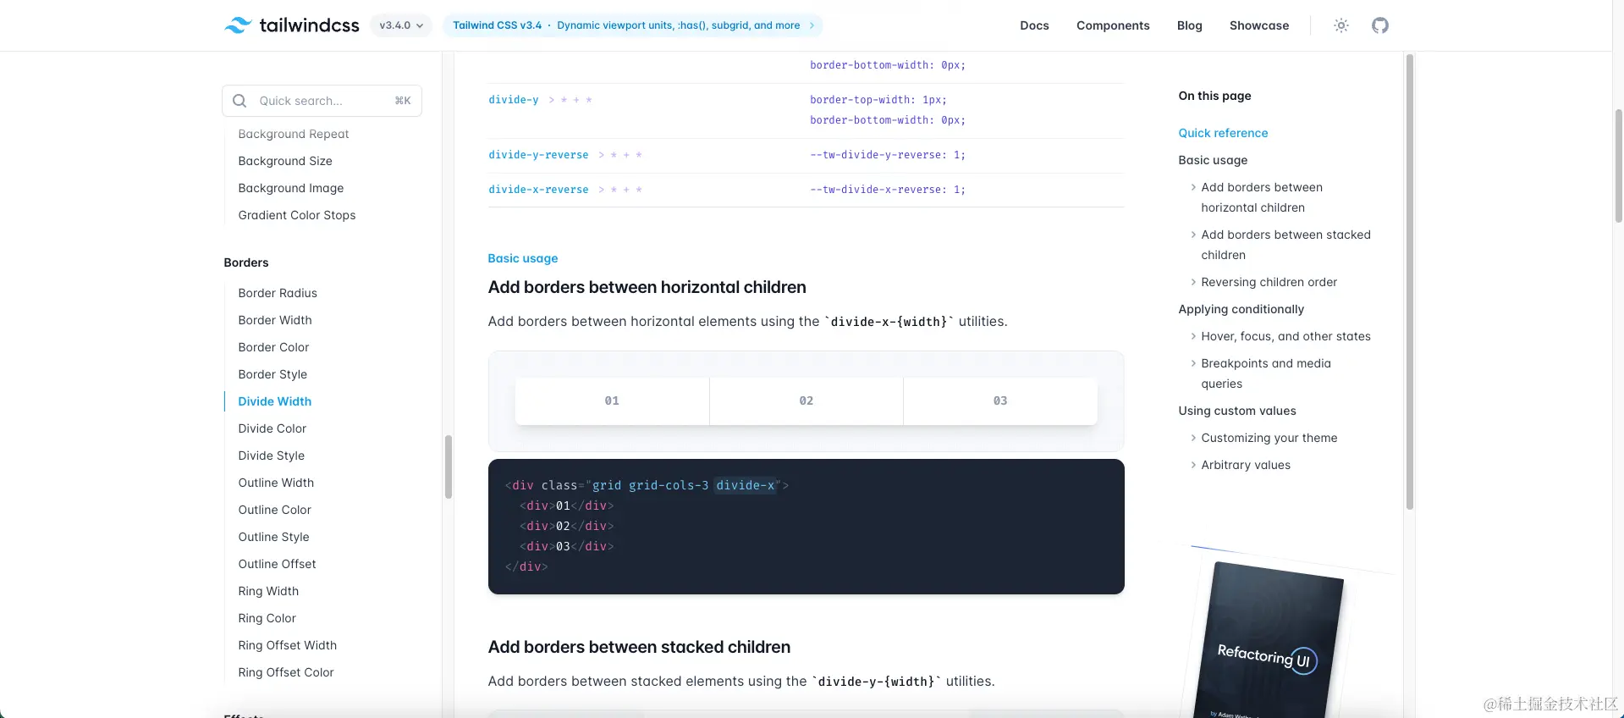Focus the Quick search field
The image size is (1624, 718).
322,101
